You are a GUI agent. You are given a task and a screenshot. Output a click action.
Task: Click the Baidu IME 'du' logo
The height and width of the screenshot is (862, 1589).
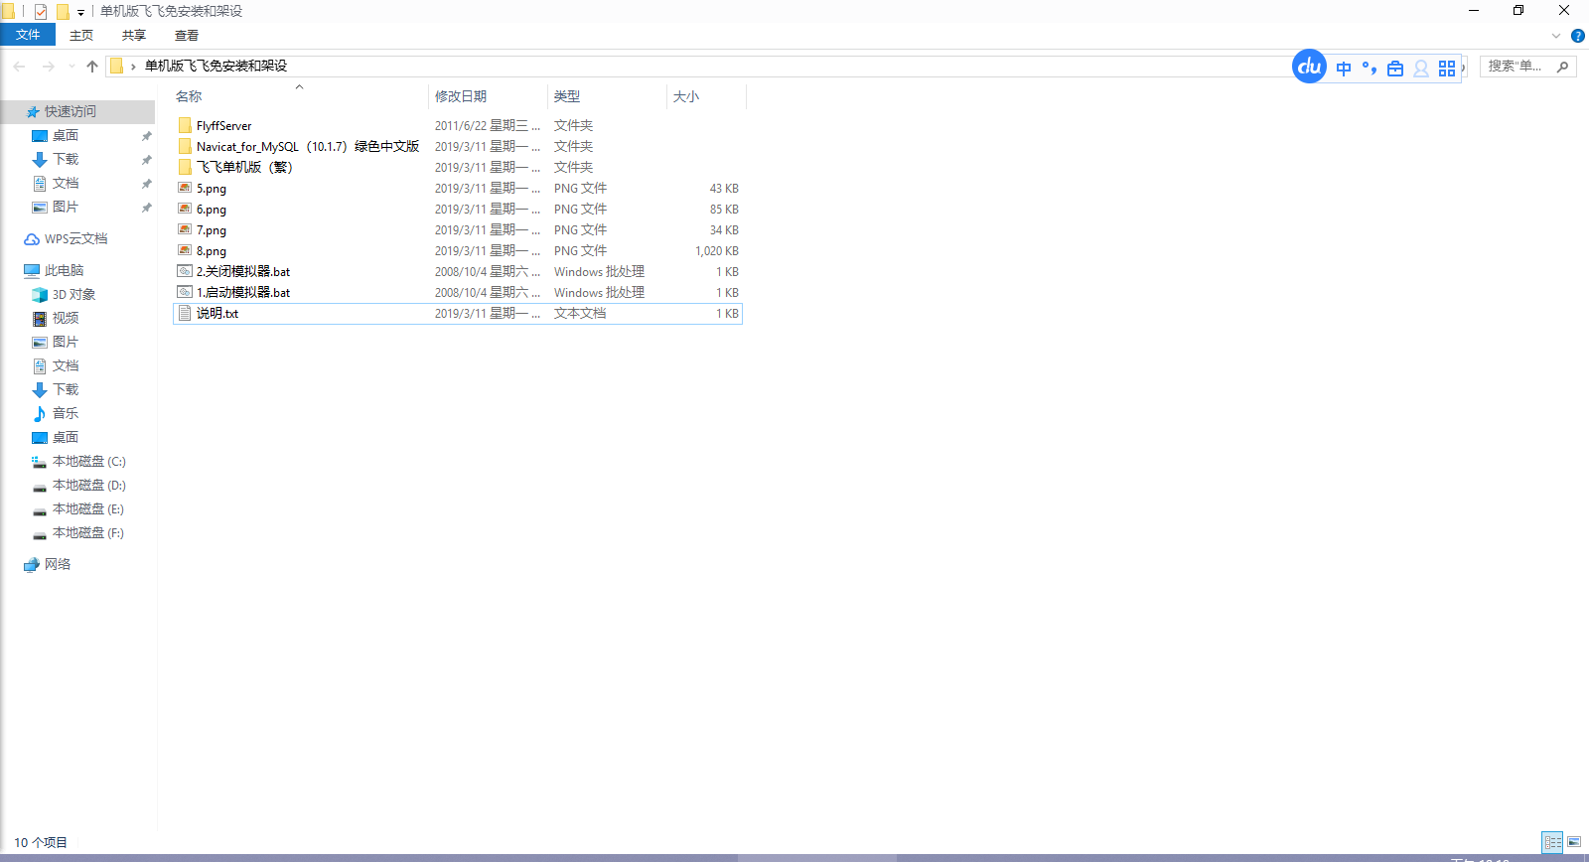coord(1309,67)
